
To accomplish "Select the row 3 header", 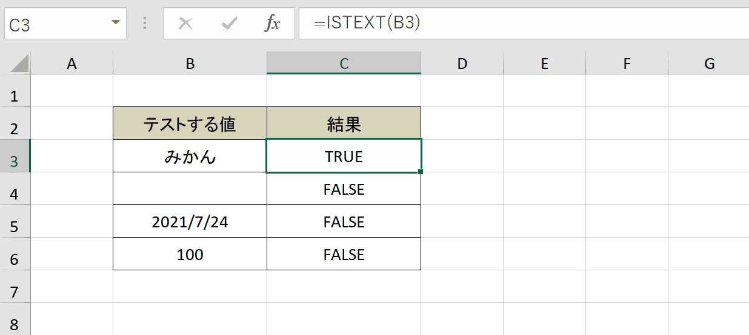I will pyautogui.click(x=15, y=156).
